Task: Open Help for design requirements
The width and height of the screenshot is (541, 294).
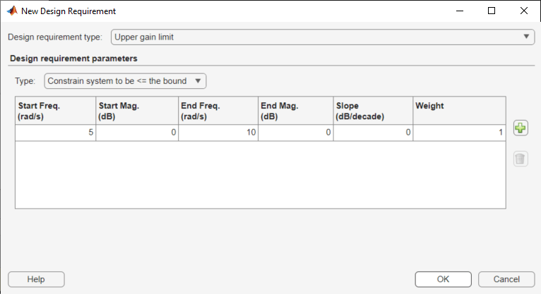Action: click(x=36, y=279)
